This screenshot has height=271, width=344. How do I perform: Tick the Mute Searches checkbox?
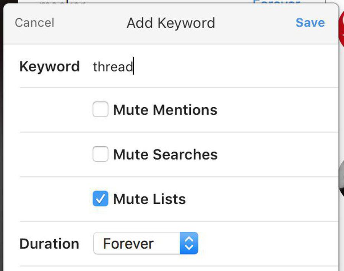tap(101, 155)
